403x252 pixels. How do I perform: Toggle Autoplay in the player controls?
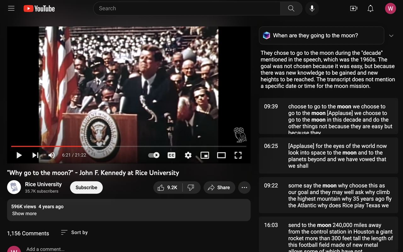153,155
